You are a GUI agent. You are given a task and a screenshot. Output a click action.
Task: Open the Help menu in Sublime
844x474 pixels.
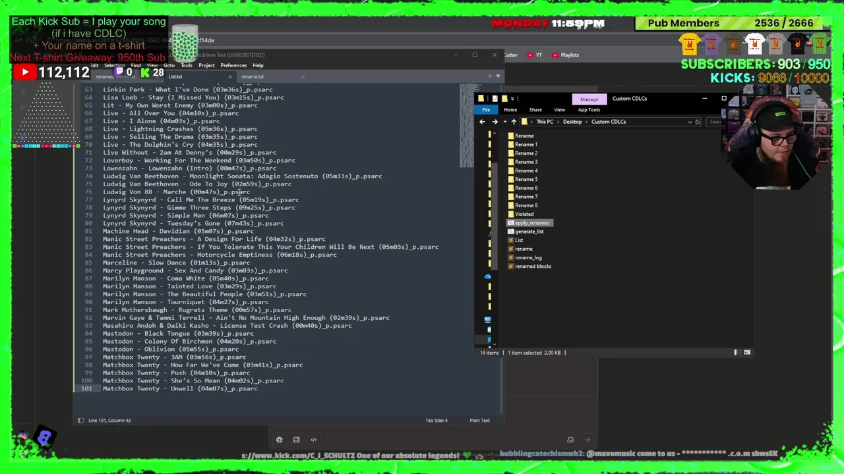tap(258, 65)
